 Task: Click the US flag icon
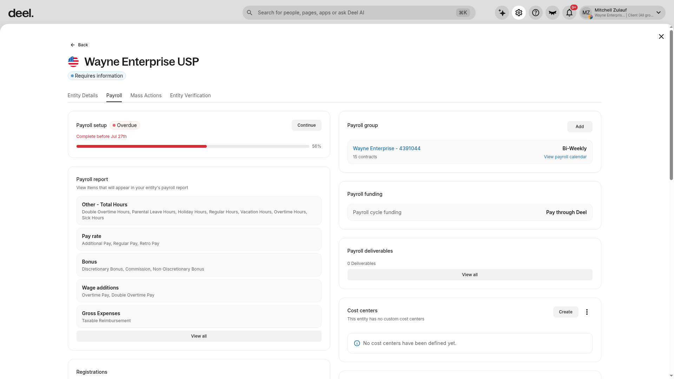(x=73, y=62)
